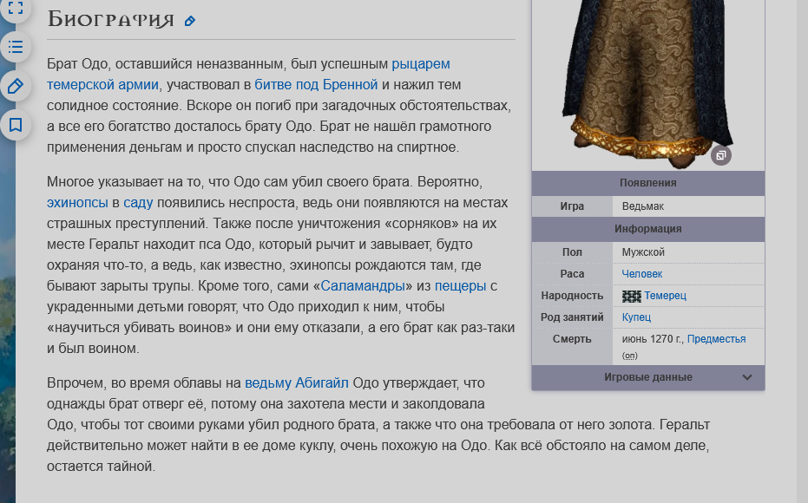Click the Раса row label
Viewport: 808px width, 503px height.
(x=572, y=274)
